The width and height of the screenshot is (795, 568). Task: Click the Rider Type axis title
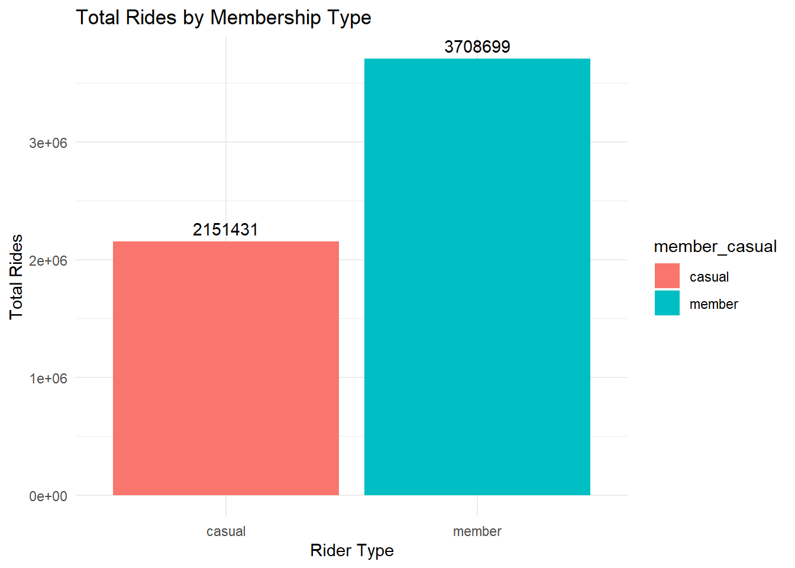[351, 550]
